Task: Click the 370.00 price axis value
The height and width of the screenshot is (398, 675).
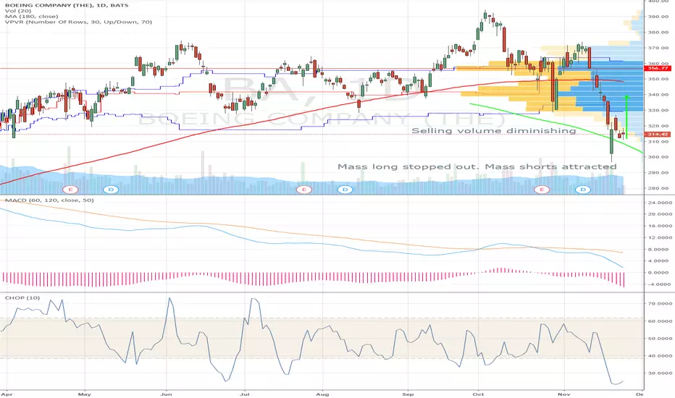Action: click(x=658, y=48)
